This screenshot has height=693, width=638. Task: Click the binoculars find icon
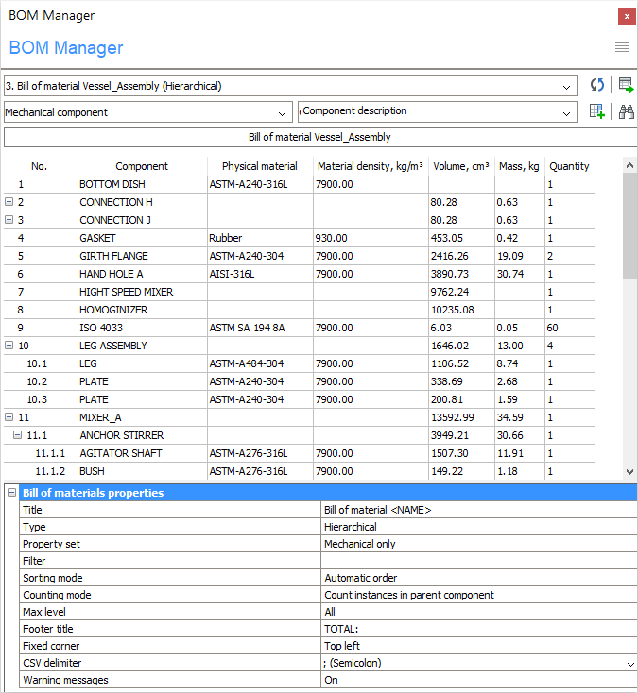(x=626, y=111)
